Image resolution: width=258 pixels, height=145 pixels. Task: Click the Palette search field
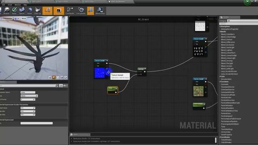[x=239, y=24]
